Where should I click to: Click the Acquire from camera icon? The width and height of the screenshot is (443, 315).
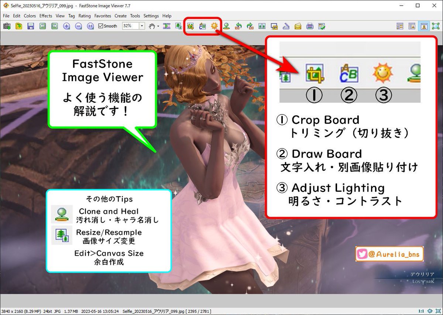coord(7,26)
